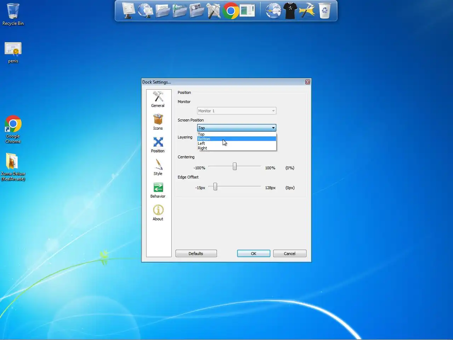This screenshot has width=453, height=340.
Task: Choose Right in the position list
Action: click(236, 148)
